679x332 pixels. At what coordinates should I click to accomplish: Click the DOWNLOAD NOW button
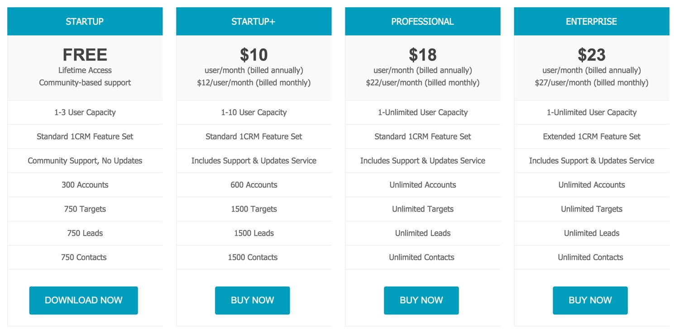point(83,300)
